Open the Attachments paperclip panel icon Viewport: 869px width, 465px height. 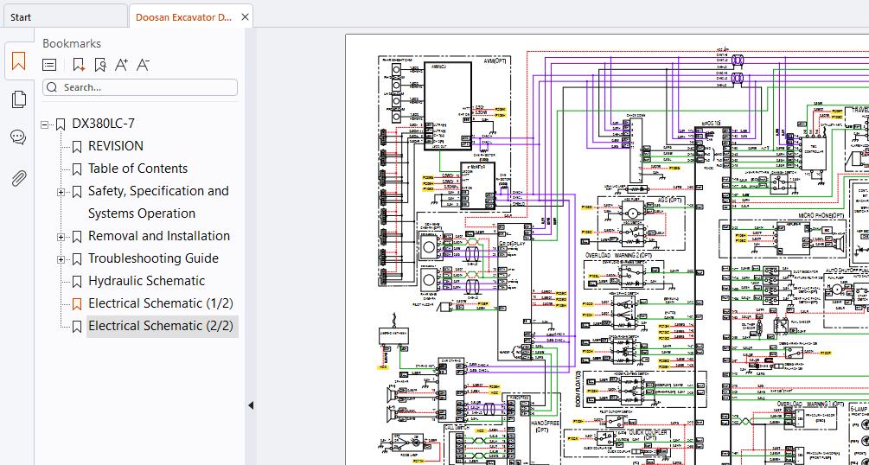(x=18, y=178)
